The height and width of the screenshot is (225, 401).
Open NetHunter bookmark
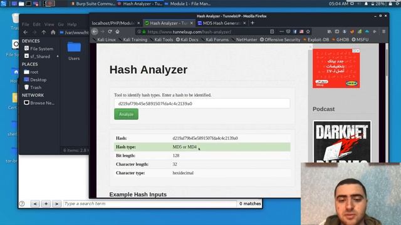click(244, 39)
